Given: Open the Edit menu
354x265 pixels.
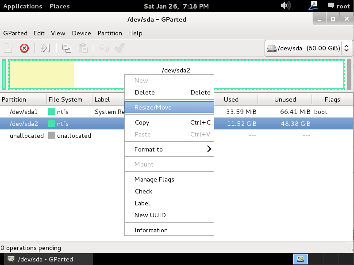Looking at the screenshot, I should click(39, 33).
